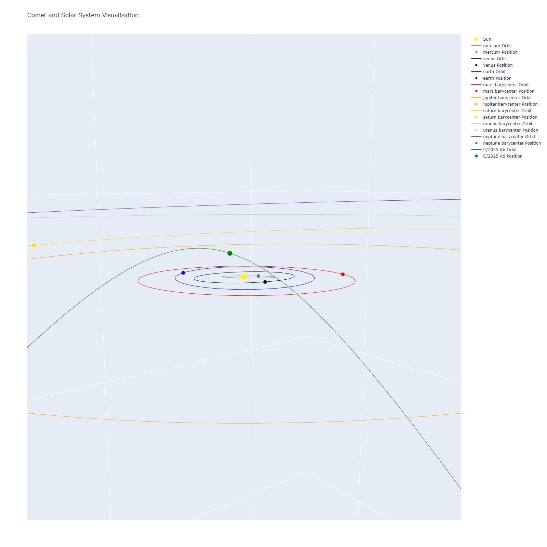Screen dimensions: 547x547
Task: Click the blue Earth position dot in the plot
Action: click(183, 273)
